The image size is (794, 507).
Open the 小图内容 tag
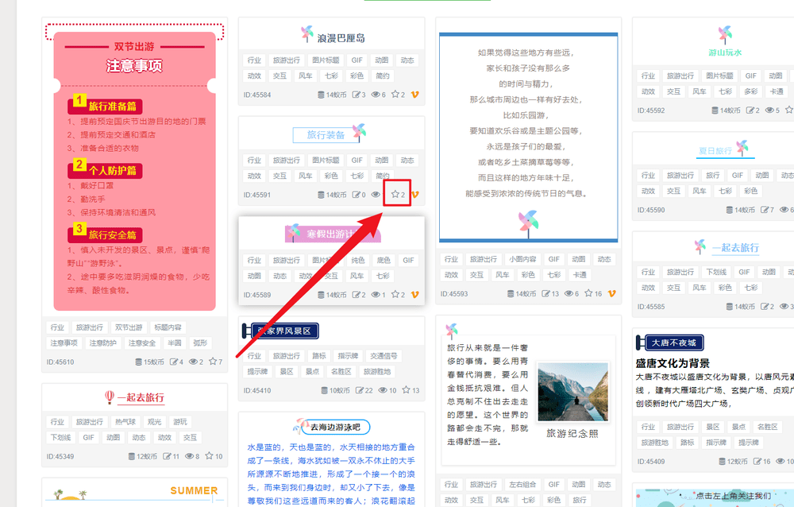tap(522, 259)
